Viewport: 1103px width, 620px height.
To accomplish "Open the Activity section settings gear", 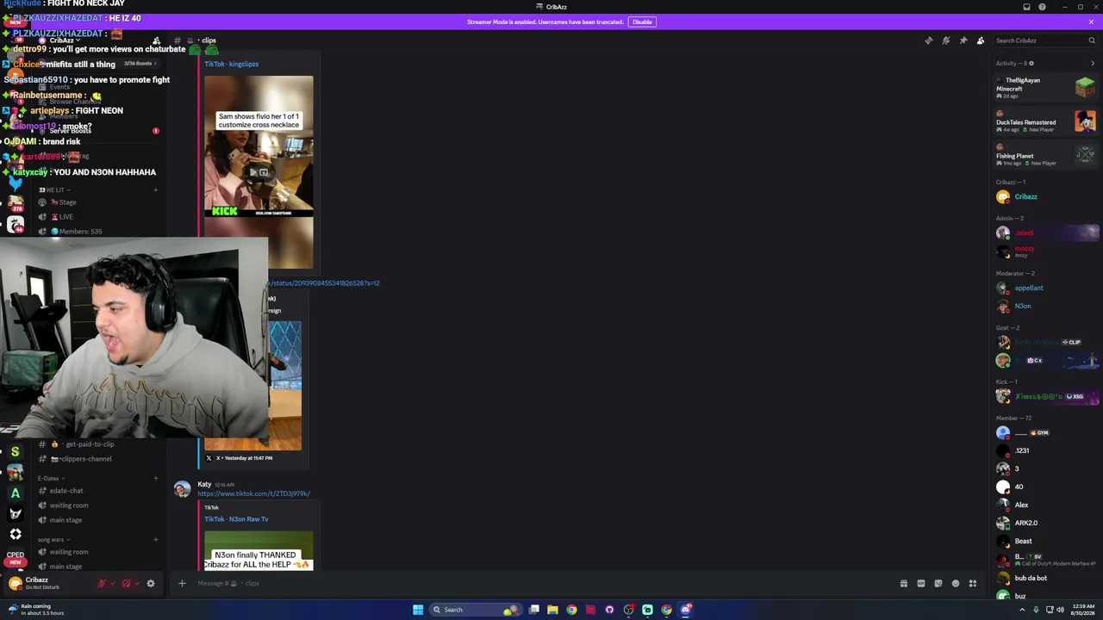I will pos(1031,63).
